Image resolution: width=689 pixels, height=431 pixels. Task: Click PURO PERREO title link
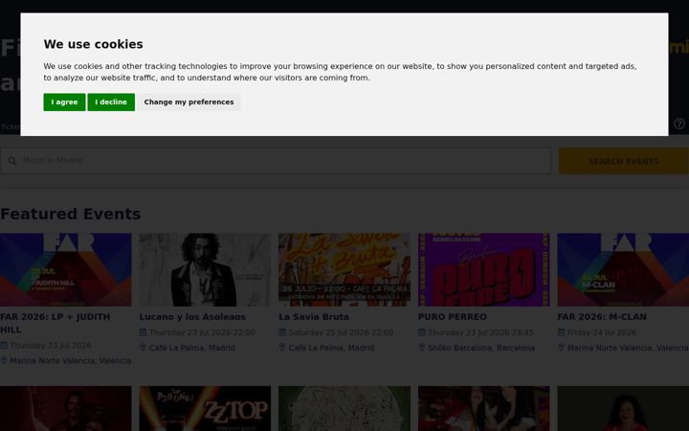pyautogui.click(x=452, y=317)
